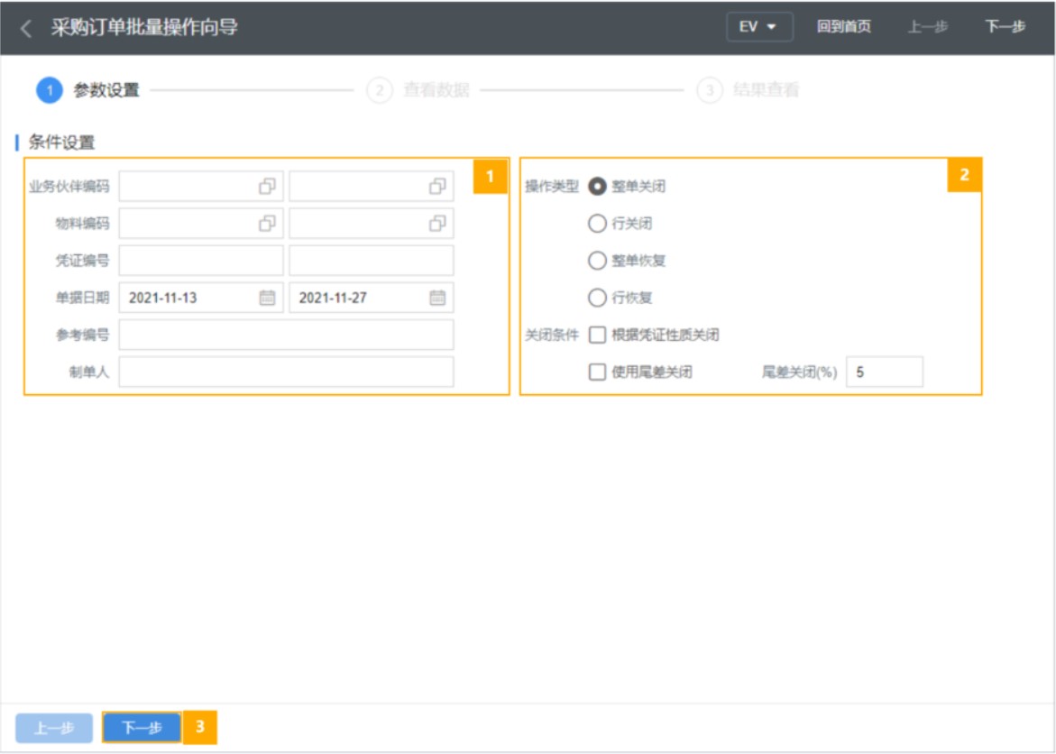The image size is (1056, 754).
Task: Go to step 3 结果查看
Action: [x=748, y=90]
